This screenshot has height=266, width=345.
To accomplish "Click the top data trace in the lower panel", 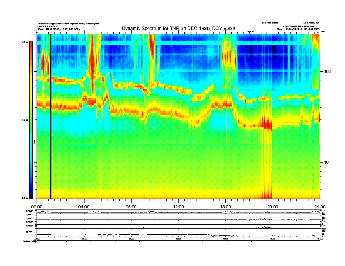I will click(178, 212).
